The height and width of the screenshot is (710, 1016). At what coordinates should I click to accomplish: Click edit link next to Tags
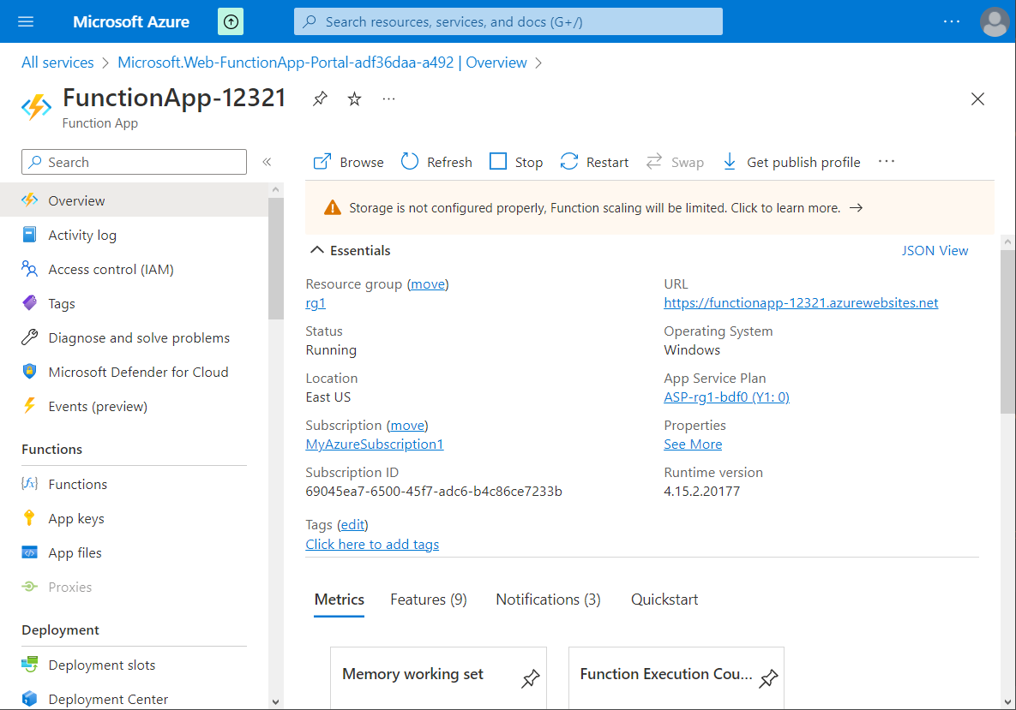pos(353,525)
